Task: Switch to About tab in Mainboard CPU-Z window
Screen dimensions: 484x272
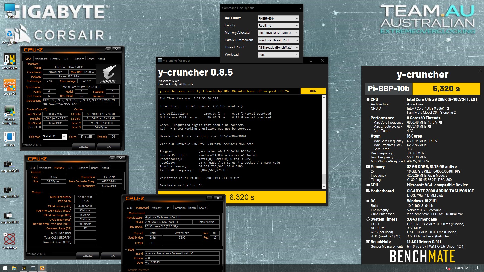Action: coord(203,208)
